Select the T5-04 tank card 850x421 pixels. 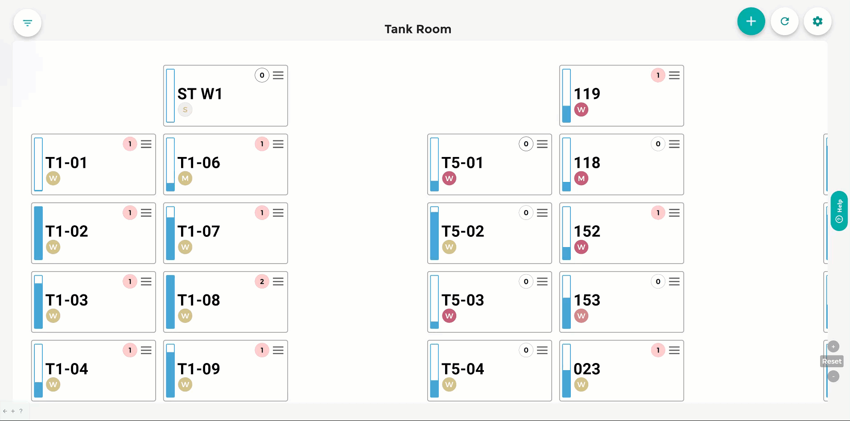coord(490,371)
